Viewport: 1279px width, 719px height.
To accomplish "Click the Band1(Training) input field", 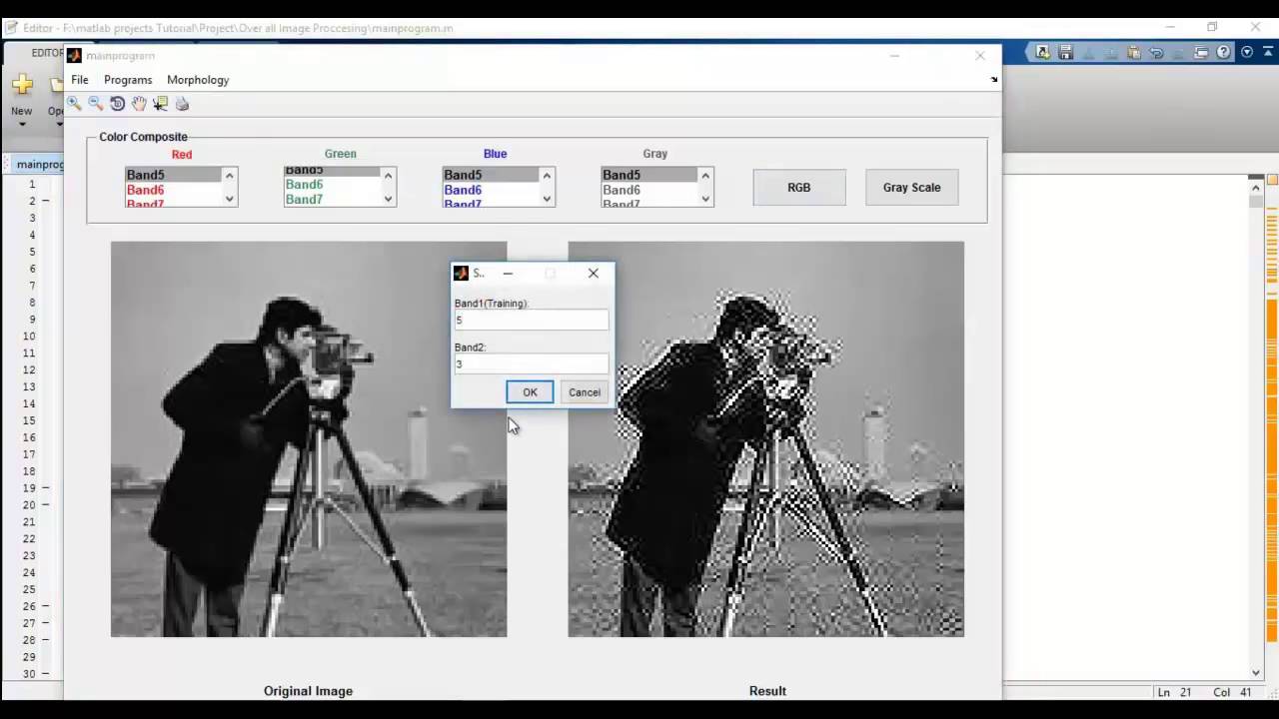I will (x=532, y=320).
